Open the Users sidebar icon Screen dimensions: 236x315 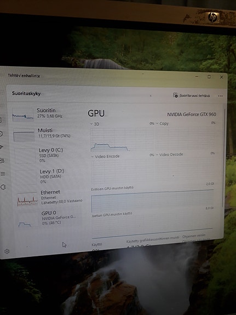click(2, 161)
